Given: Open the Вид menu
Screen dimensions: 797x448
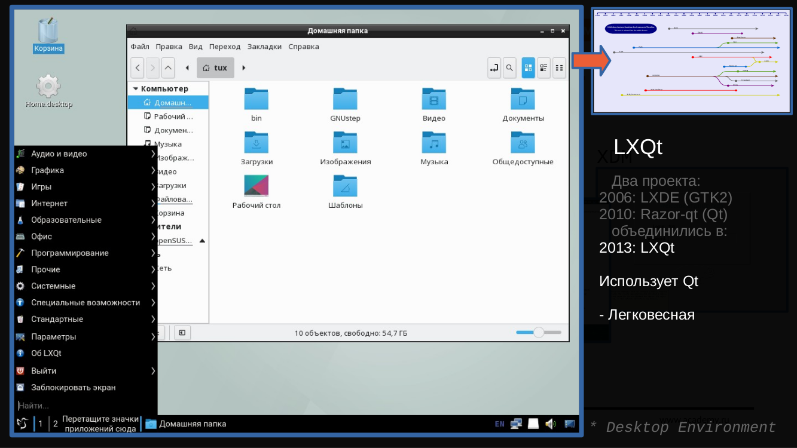Looking at the screenshot, I should point(196,47).
